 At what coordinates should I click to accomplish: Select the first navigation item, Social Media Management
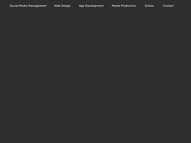[28, 6]
